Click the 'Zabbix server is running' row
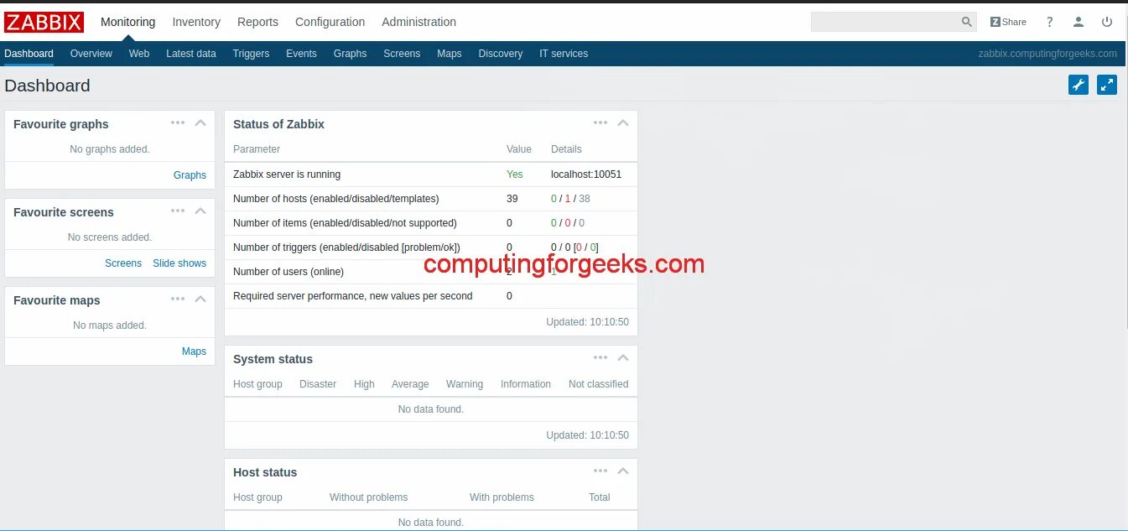The image size is (1128, 531). click(431, 174)
